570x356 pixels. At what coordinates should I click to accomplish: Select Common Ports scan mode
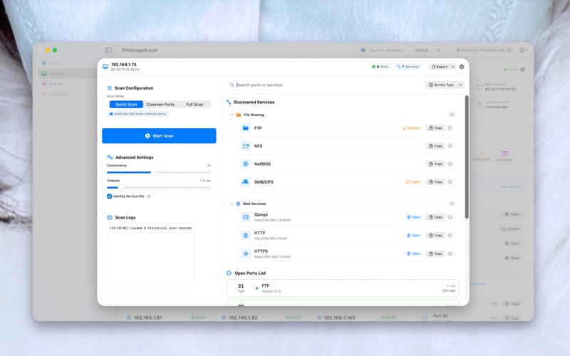[x=160, y=104]
